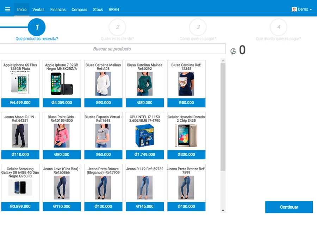Select the Celular Samsung Galaxy S8 image
The height and width of the screenshot is (230, 317).
pyautogui.click(x=20, y=187)
